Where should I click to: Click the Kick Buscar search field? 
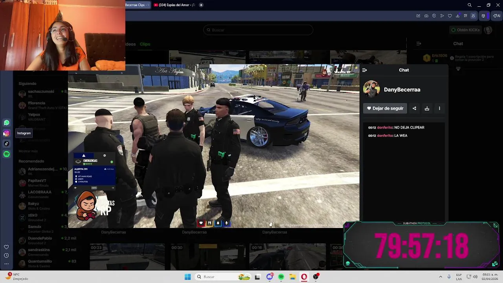(x=258, y=30)
